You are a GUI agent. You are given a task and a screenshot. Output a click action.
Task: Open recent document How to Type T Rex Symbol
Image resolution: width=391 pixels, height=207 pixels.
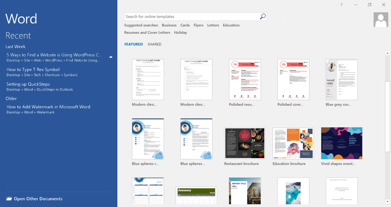[33, 69]
